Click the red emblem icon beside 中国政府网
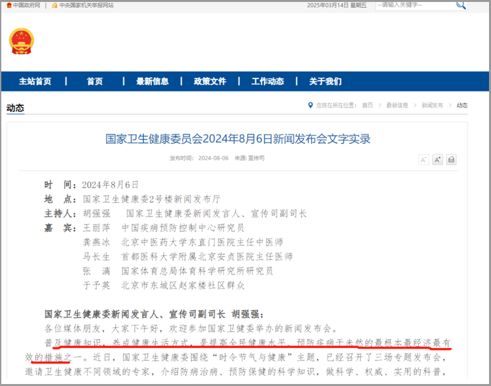This screenshot has height=386, width=491. point(7,5)
